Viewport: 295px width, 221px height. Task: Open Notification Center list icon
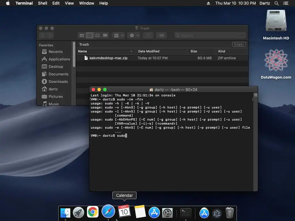285,3
